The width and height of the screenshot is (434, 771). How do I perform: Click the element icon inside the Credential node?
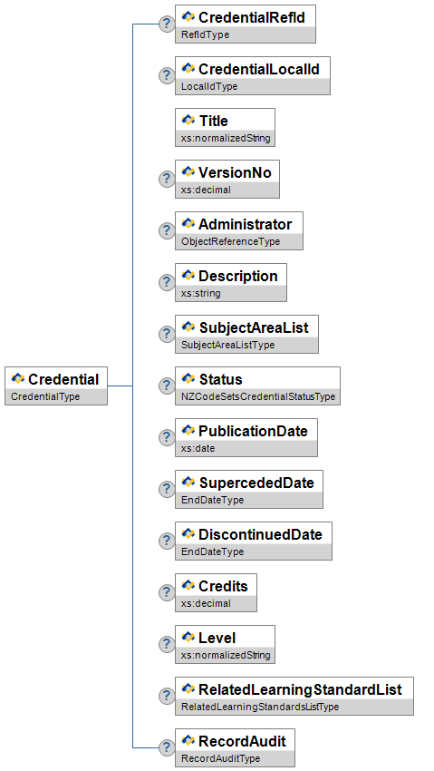coord(18,378)
